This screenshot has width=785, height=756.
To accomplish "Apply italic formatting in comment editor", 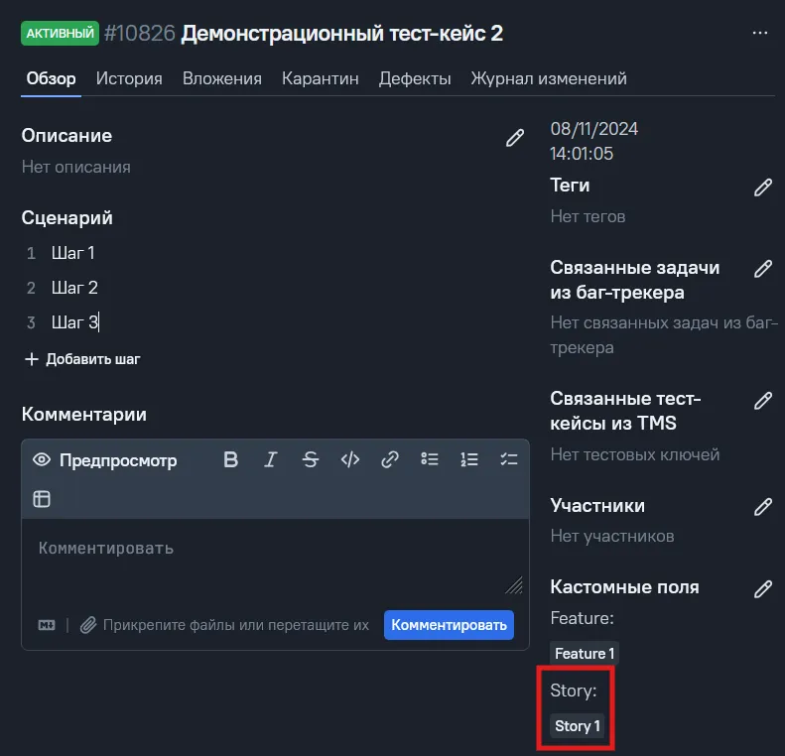I will click(x=270, y=459).
